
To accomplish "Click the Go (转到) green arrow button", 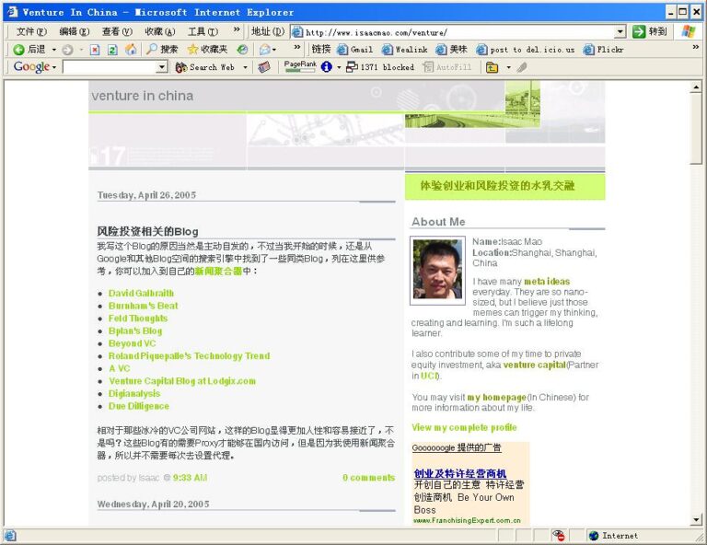I will tap(649, 31).
